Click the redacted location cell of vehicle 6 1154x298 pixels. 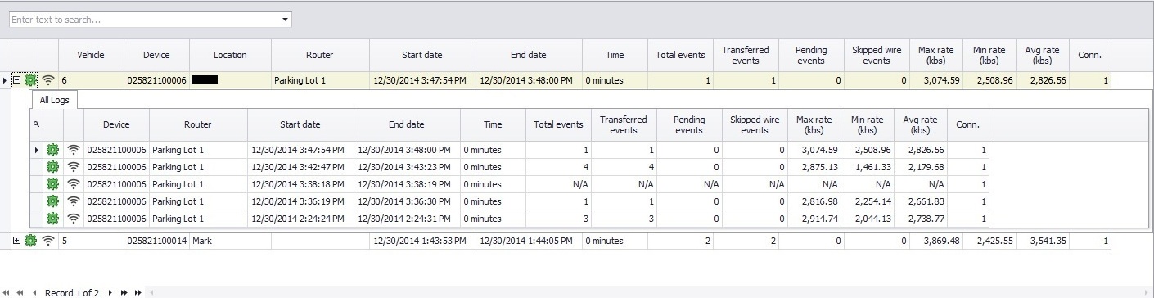point(230,80)
